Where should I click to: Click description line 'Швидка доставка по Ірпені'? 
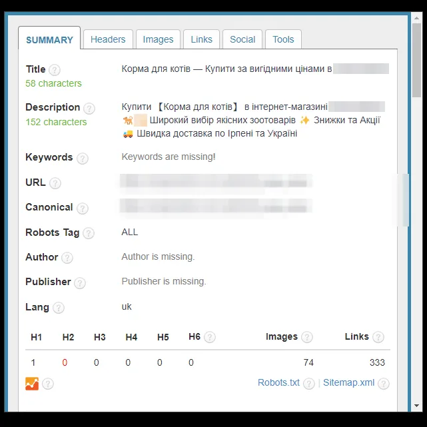[196, 133]
